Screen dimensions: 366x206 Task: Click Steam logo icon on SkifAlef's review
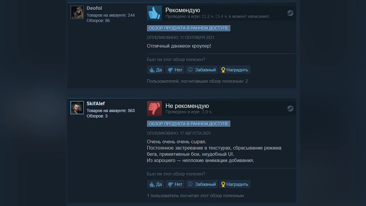290,108
